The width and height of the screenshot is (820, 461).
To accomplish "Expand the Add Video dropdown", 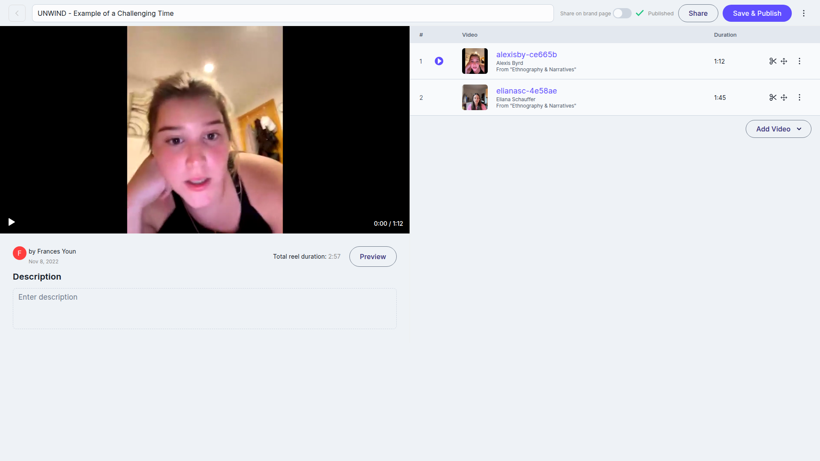I will click(x=778, y=129).
